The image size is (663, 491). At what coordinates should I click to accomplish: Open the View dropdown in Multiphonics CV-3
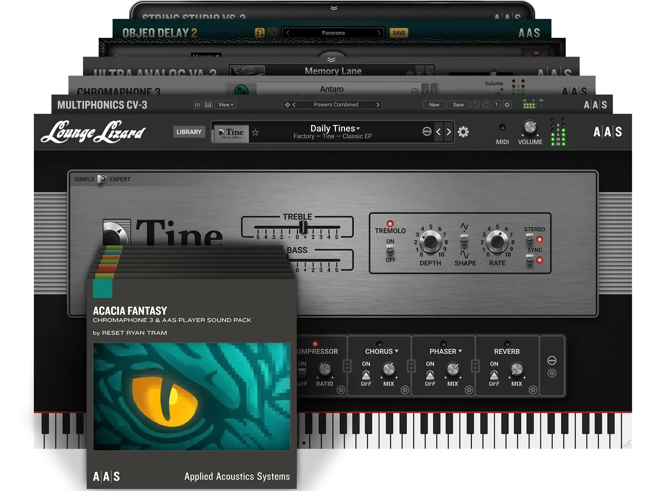[x=225, y=105]
